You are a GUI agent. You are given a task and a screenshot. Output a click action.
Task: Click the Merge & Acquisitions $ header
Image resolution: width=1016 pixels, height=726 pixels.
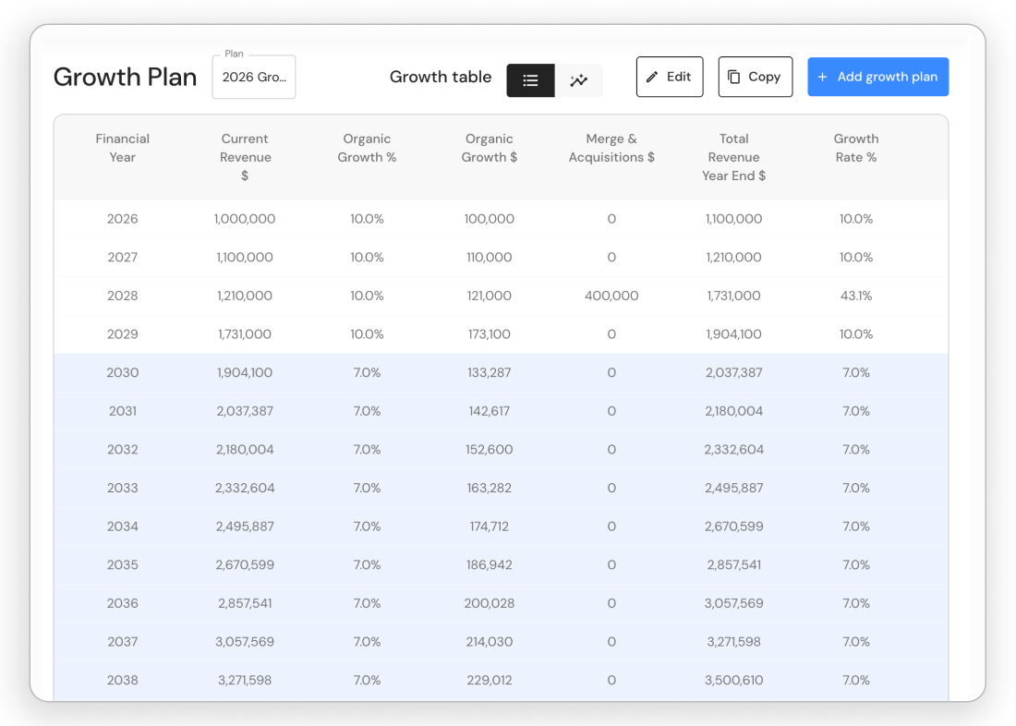click(x=611, y=148)
